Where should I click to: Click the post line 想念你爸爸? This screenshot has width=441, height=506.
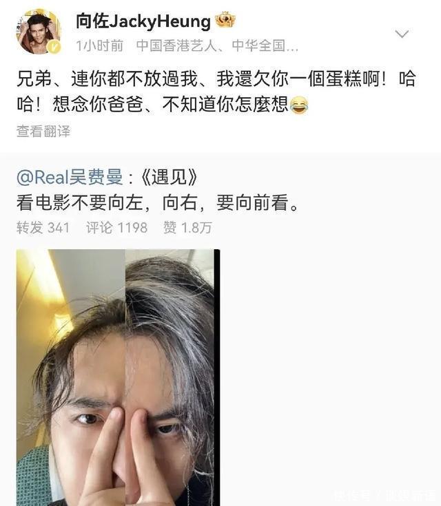click(163, 105)
